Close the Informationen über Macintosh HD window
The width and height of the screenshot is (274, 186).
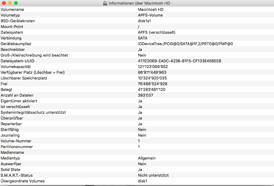point(4,3)
